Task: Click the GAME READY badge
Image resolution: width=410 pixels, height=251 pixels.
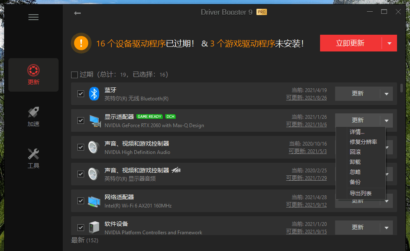Action: pyautogui.click(x=150, y=117)
